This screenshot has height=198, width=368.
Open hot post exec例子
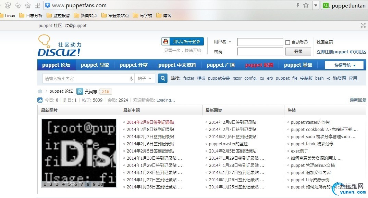click(299, 151)
